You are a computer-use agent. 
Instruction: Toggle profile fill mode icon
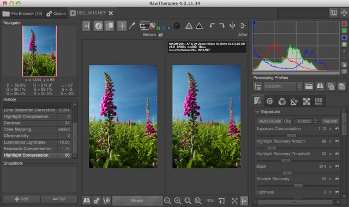tap(258, 86)
